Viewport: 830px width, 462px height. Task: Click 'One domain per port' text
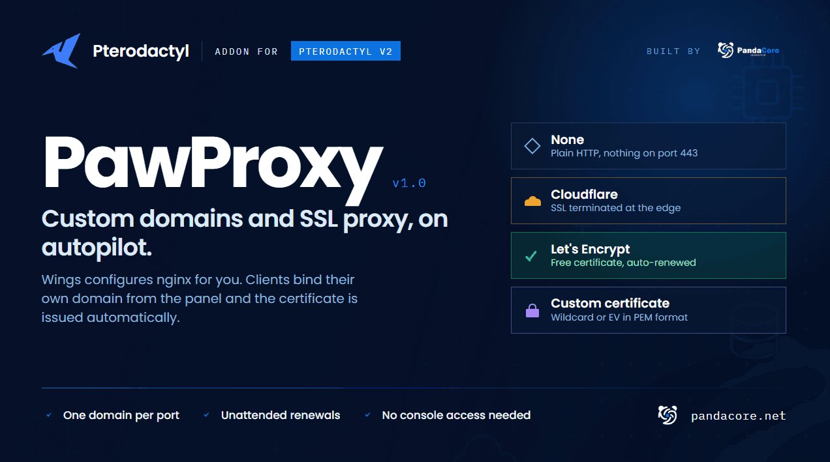tap(121, 415)
